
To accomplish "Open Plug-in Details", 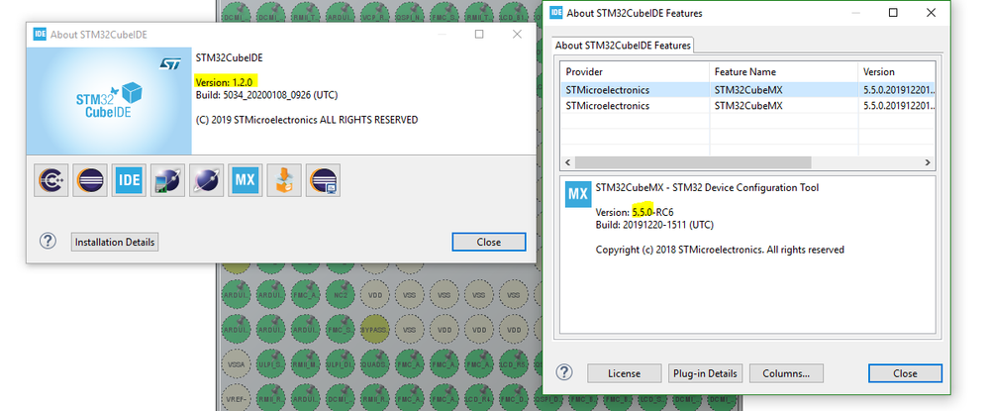I will [x=705, y=373].
